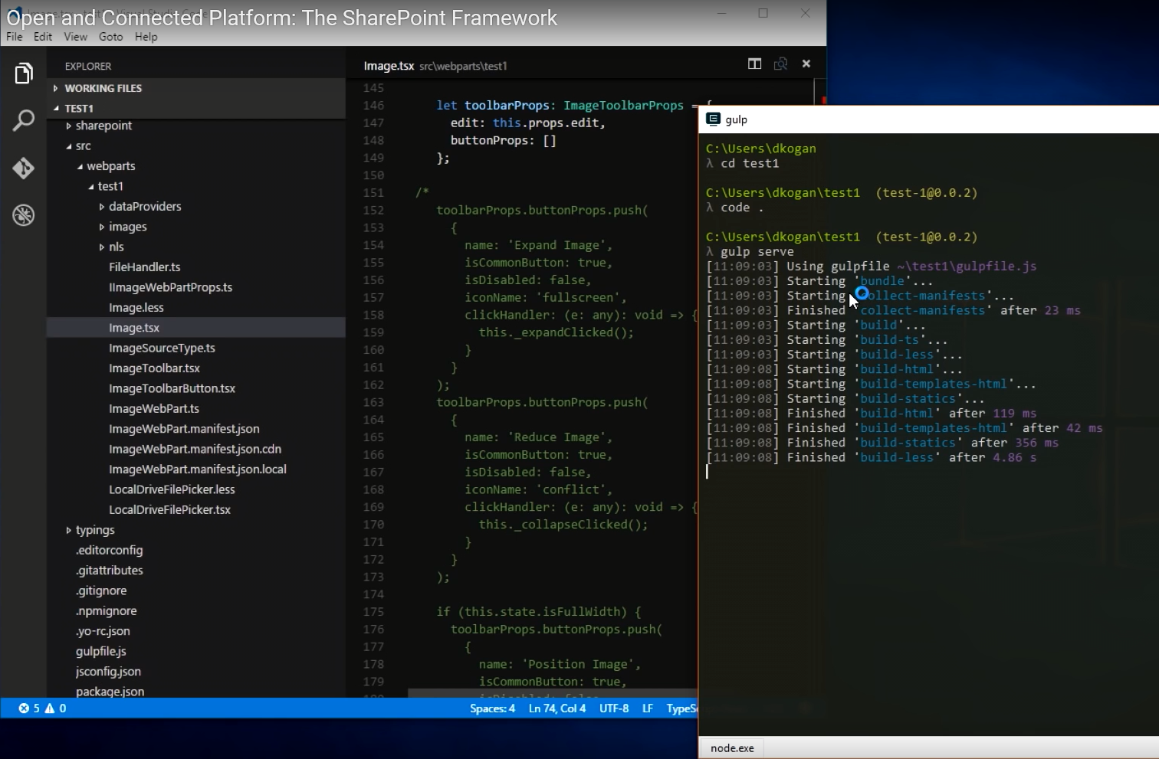Split the editor with the split icon
1159x759 pixels.
tap(754, 64)
